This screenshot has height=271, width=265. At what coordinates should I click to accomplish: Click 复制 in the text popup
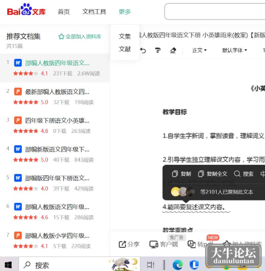186,174
